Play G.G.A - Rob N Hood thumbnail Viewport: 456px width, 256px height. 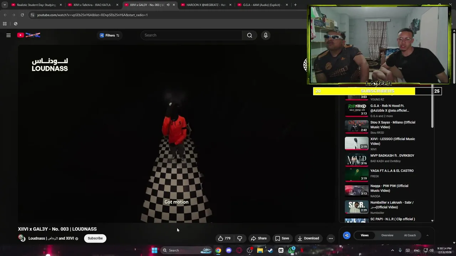357,110
